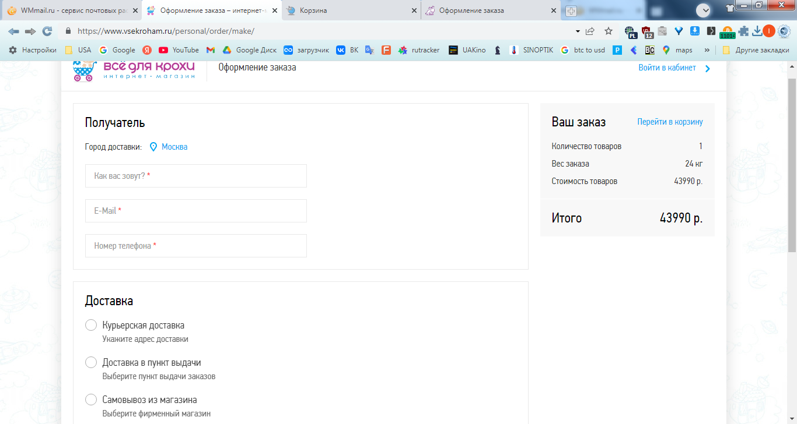Focus the Как вас зовут? name field
The image size is (797, 424).
[196, 176]
